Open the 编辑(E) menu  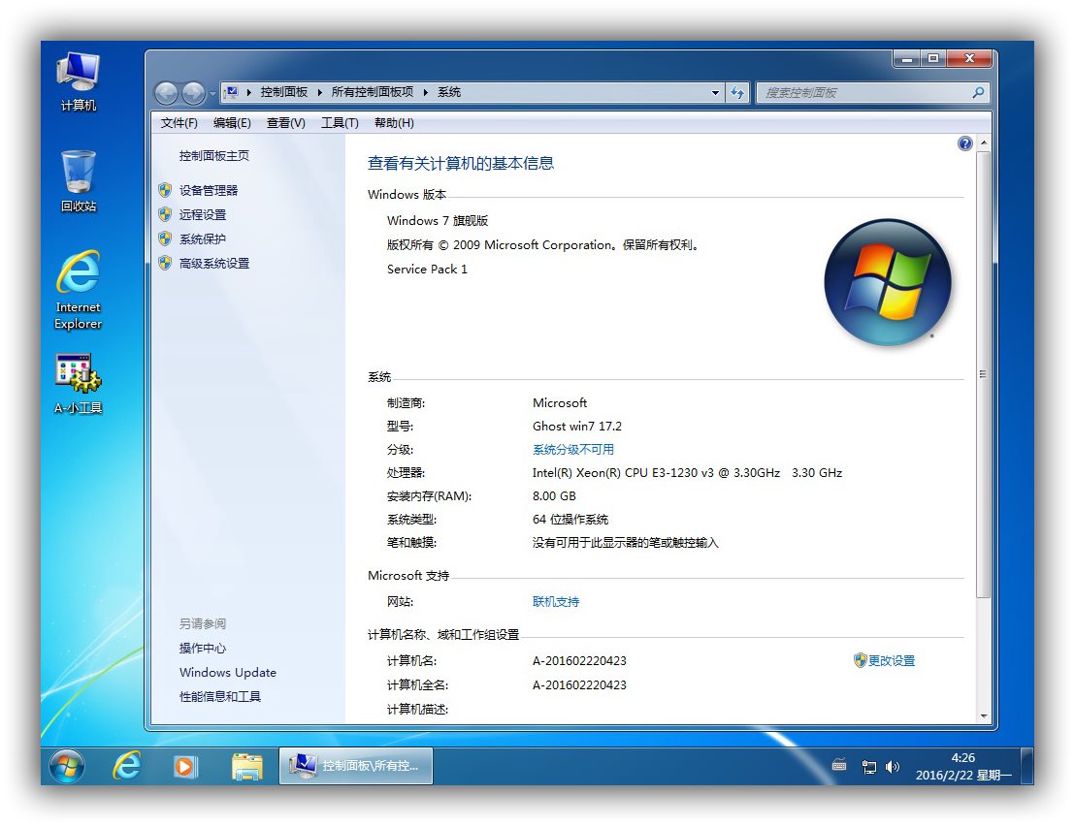click(232, 122)
